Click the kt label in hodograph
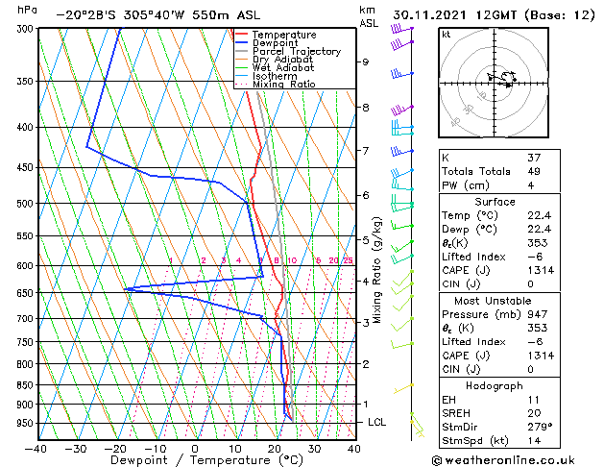 [447, 35]
